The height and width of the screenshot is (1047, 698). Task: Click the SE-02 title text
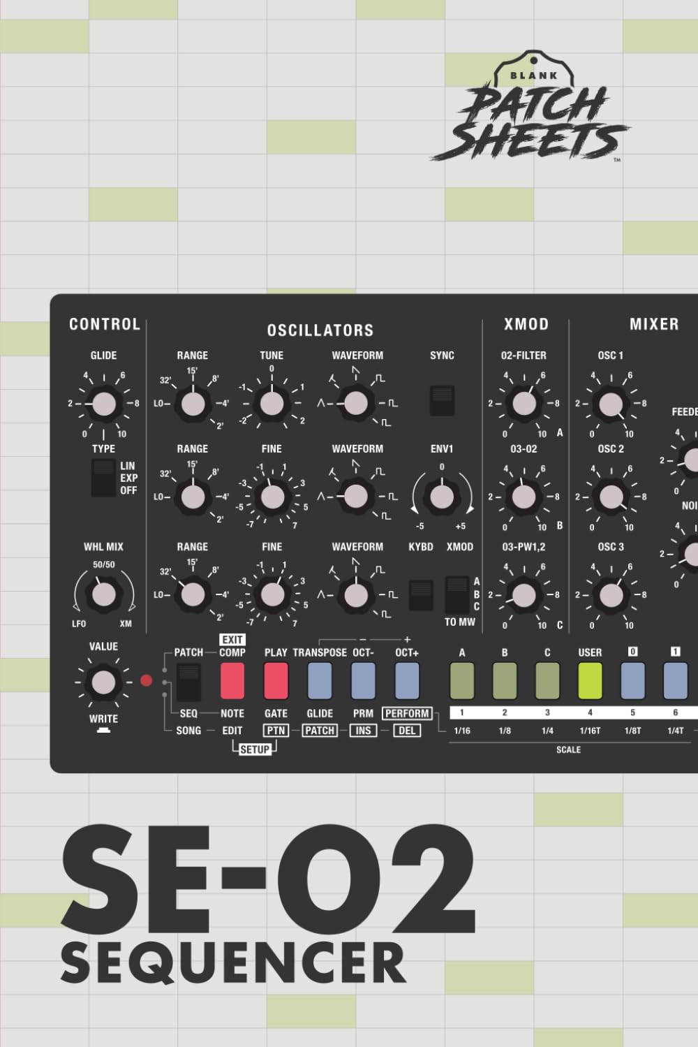267,878
